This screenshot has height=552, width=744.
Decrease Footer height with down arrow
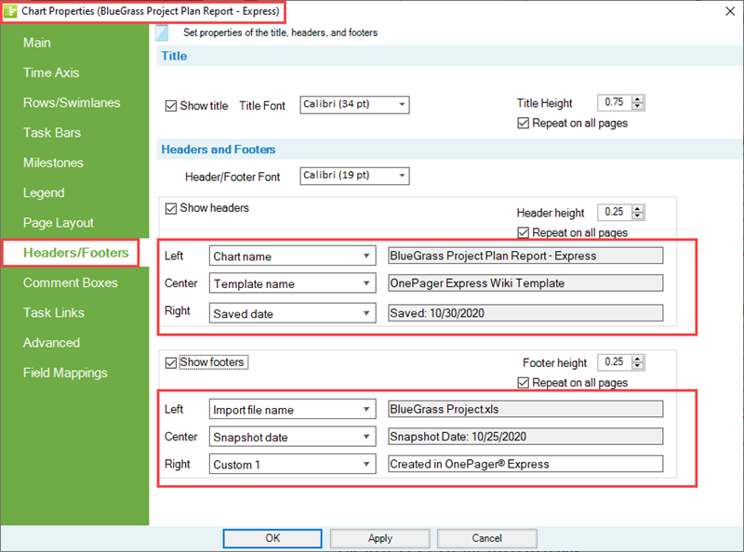coord(638,366)
